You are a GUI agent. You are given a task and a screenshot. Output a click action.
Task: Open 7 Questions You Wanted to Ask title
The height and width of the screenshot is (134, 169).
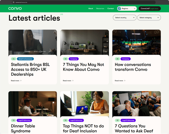click(134, 128)
